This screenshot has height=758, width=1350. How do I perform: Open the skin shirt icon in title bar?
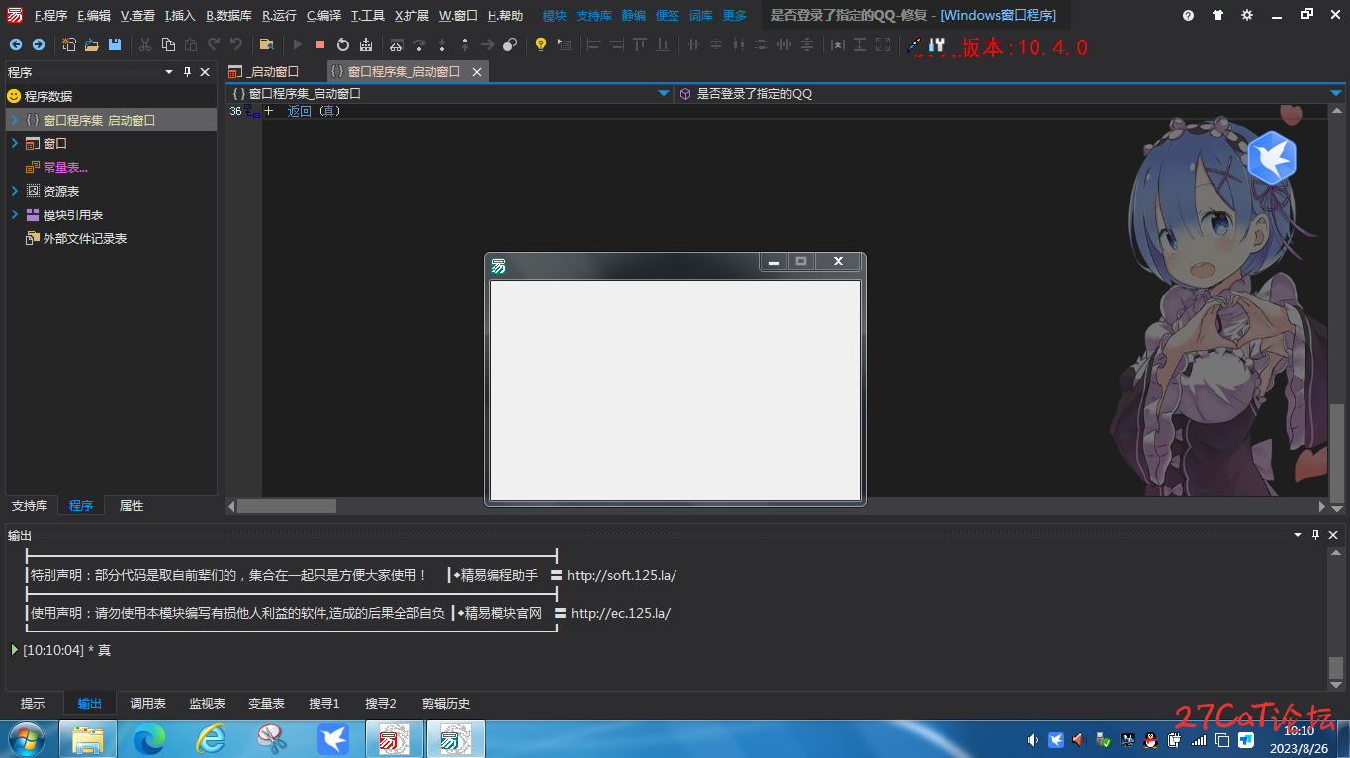point(1216,15)
